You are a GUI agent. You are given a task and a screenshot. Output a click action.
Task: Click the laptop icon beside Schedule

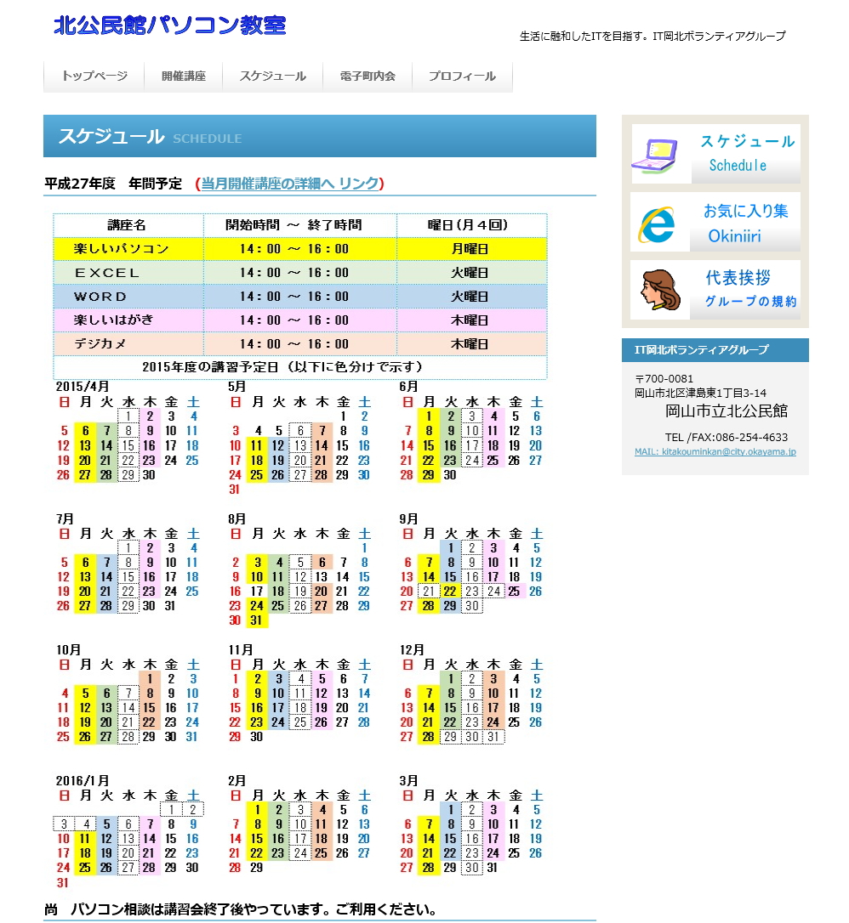659,155
